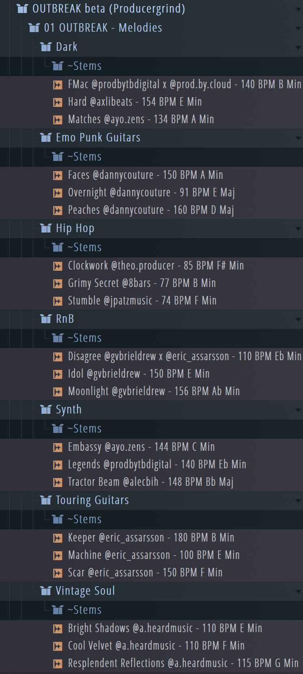Collapse the Synth folder with its arrow
This screenshot has height=674, width=303.
(x=298, y=410)
